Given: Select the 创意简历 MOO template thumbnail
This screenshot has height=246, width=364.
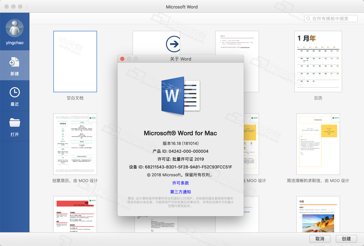Looking at the screenshot, I should tap(75, 144).
